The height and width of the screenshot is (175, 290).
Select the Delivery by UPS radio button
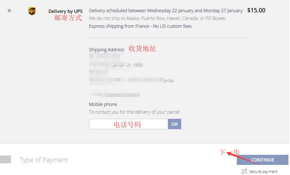[x=10, y=11]
